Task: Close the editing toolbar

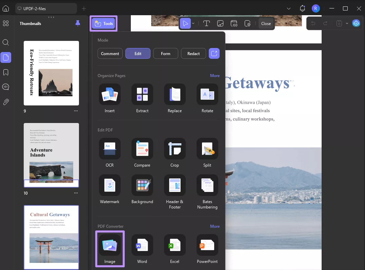Action: 266,23
